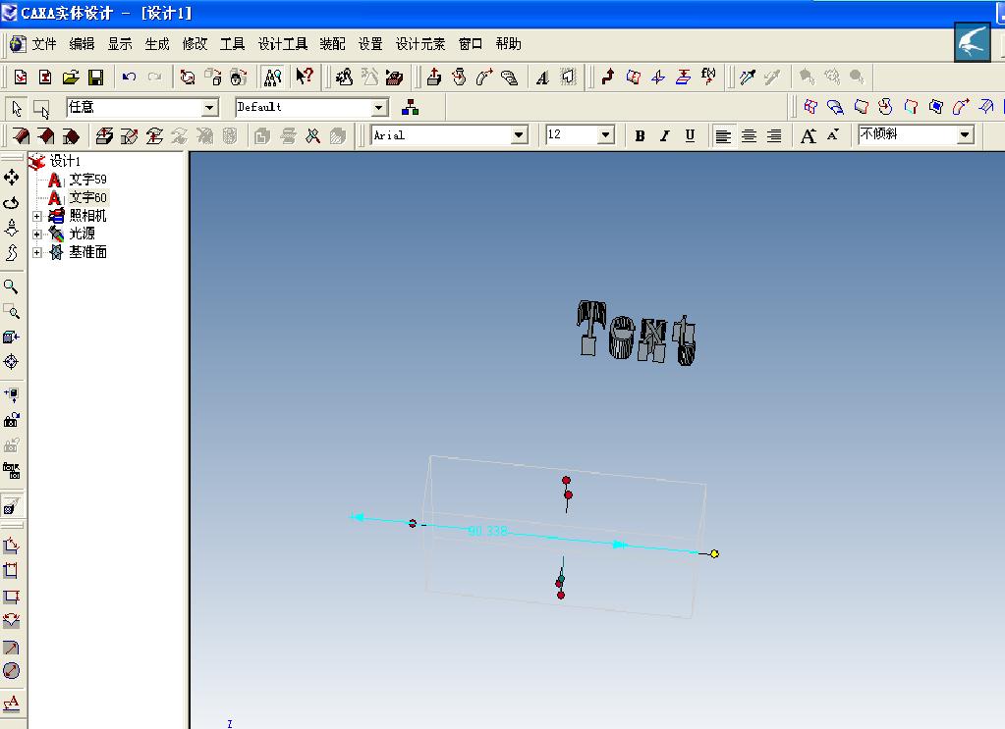Open the 显示 menu
Viewport: 1005px width, 729px height.
click(119, 44)
